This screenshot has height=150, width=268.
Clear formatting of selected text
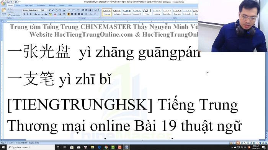pyautogui.click(x=56, y=10)
